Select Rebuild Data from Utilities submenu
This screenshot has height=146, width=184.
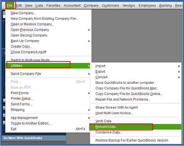point(136,127)
